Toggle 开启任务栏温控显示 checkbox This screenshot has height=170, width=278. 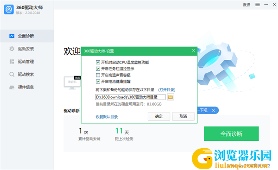pos(98,69)
